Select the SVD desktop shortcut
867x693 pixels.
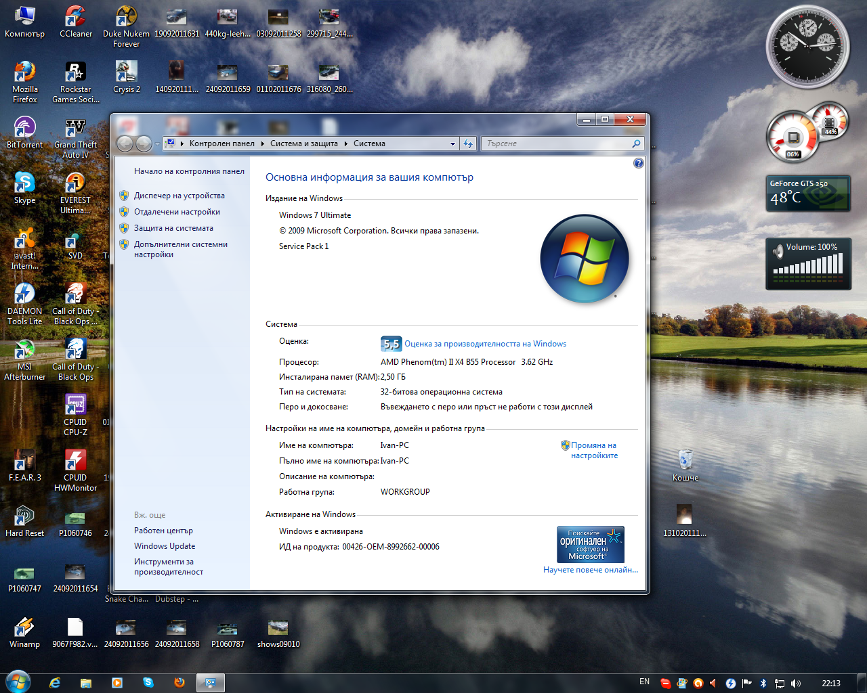click(75, 244)
